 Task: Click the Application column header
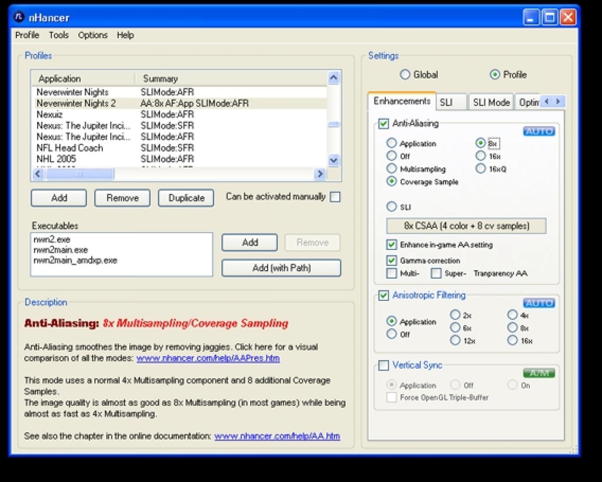click(x=84, y=79)
